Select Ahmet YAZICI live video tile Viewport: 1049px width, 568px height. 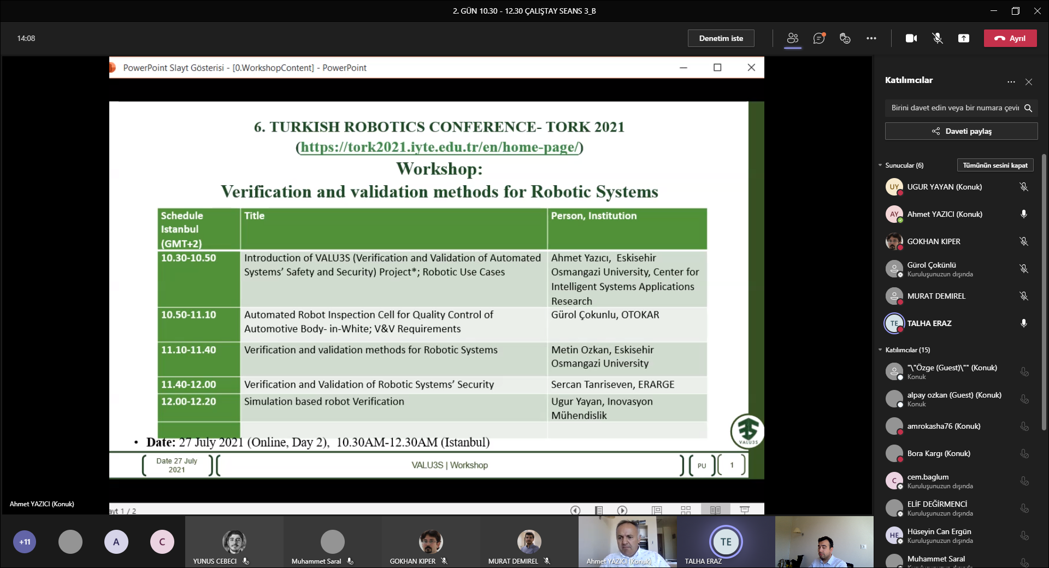(x=628, y=542)
